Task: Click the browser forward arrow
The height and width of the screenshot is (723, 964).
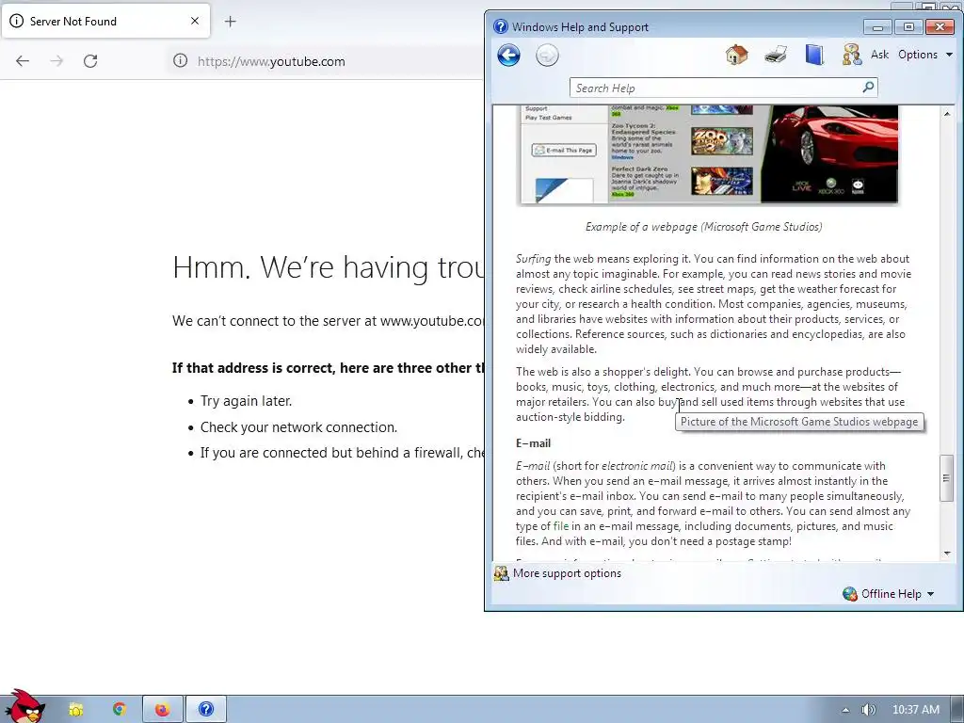Action: tap(56, 61)
